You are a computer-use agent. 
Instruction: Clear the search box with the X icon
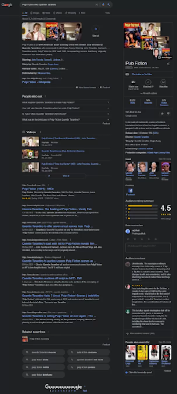(97, 5)
